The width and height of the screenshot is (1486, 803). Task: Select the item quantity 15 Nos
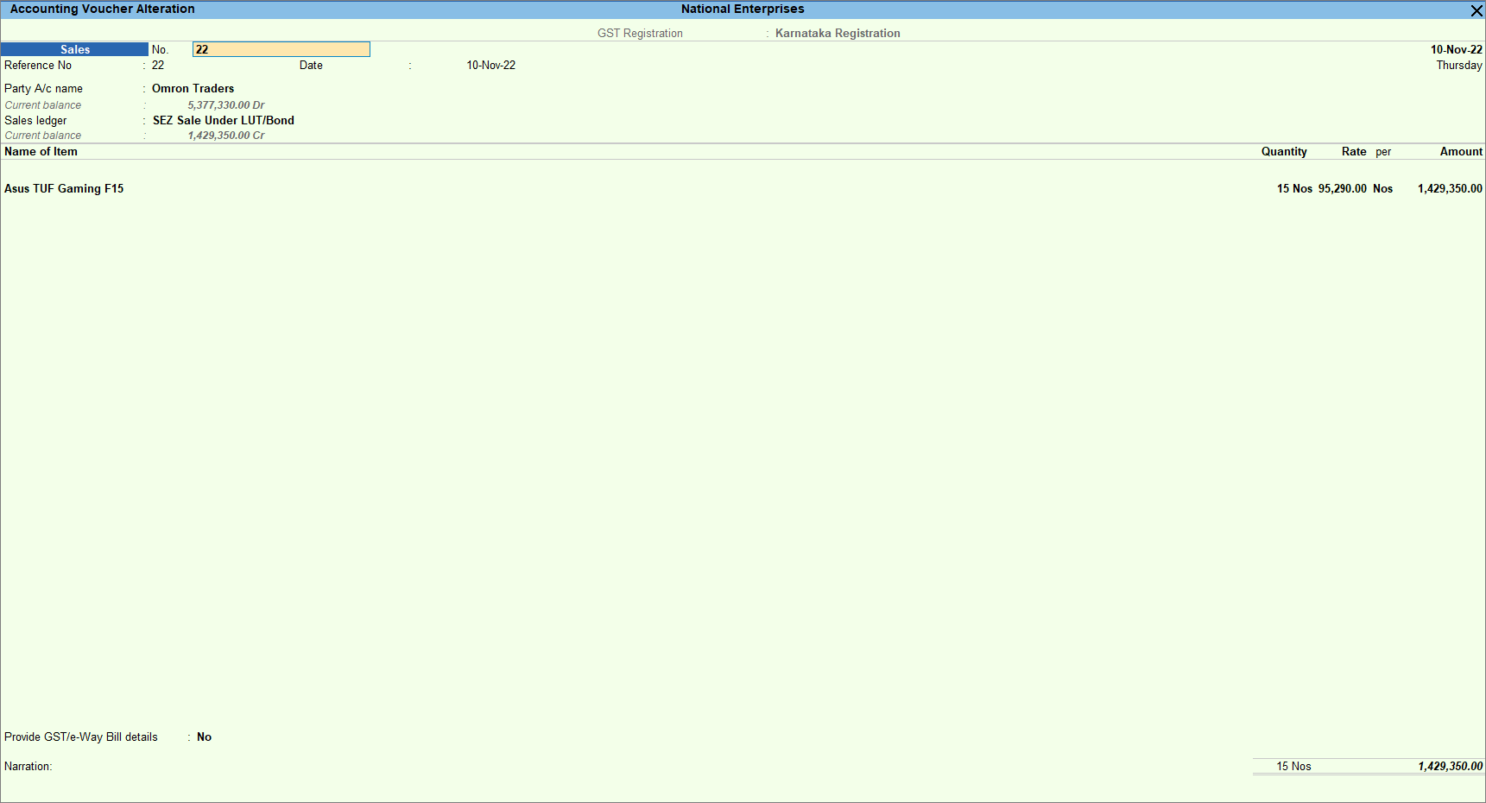click(1294, 188)
